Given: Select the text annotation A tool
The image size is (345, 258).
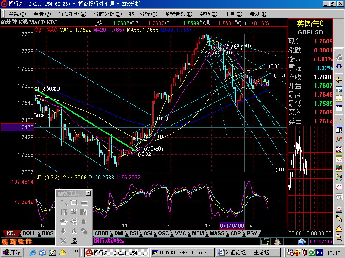Looking at the screenshot, I should click(x=74, y=231).
